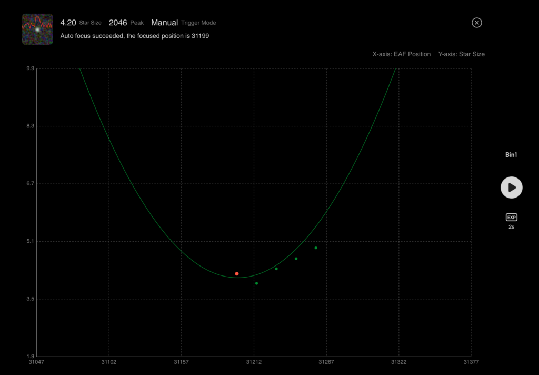Click the 31102 x-axis tick label
The width and height of the screenshot is (539, 375).
click(x=108, y=362)
